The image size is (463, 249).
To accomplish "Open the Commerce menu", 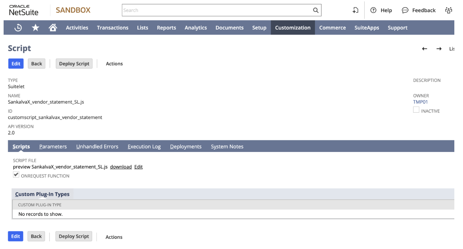I will (x=333, y=28).
